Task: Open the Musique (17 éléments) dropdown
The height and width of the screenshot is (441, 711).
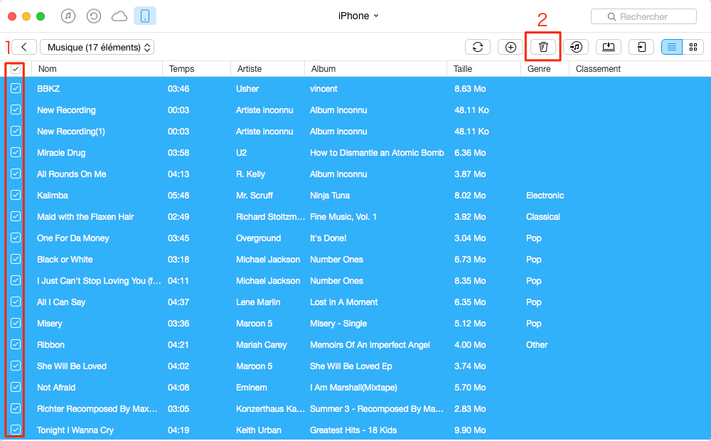Action: tap(97, 47)
